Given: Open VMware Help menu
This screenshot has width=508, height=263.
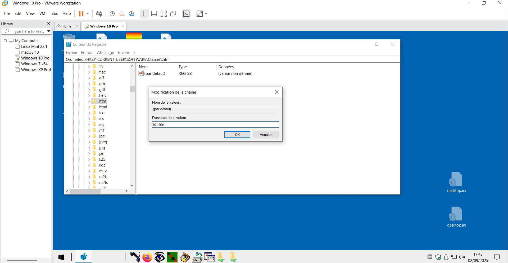Looking at the screenshot, I should (x=66, y=13).
